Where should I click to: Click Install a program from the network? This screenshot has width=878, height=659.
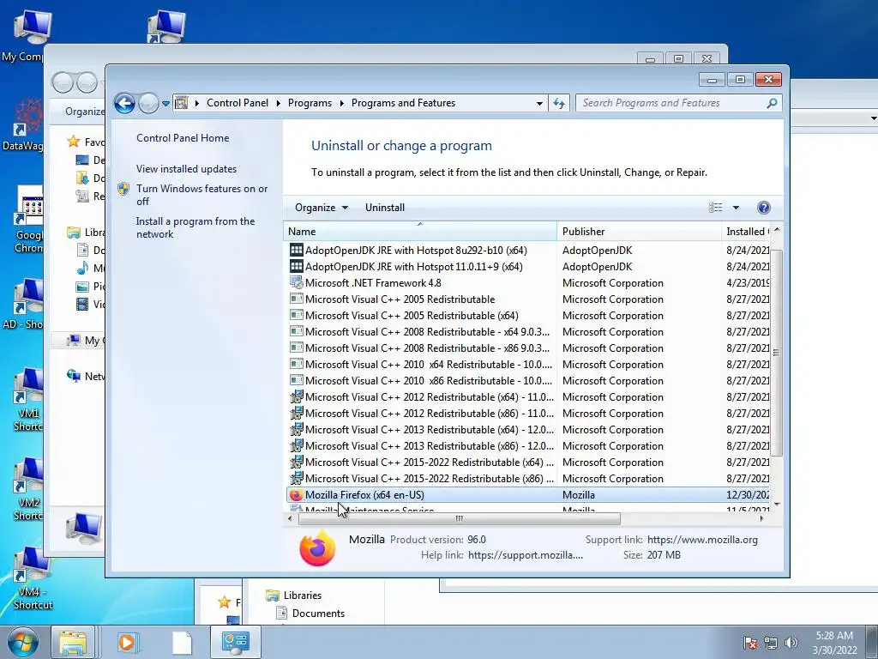click(x=195, y=227)
